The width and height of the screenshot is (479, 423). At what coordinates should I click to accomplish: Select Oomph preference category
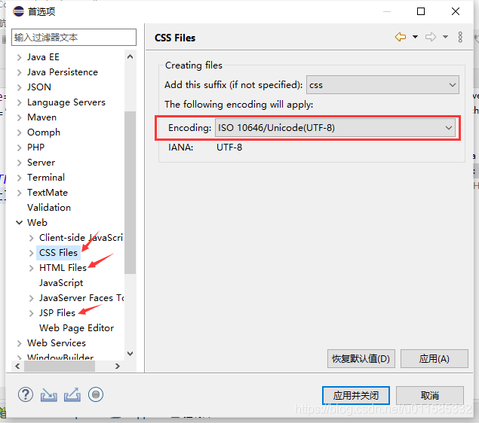point(44,132)
